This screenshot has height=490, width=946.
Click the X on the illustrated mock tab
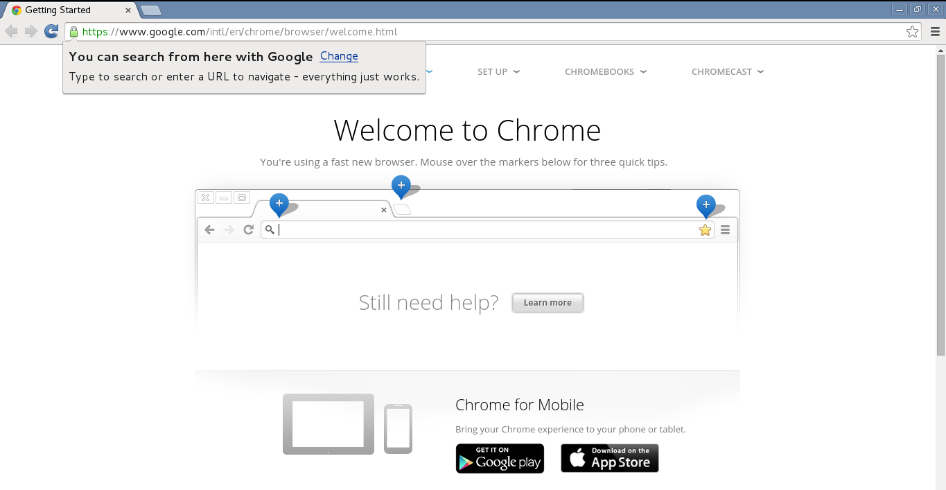click(x=384, y=210)
